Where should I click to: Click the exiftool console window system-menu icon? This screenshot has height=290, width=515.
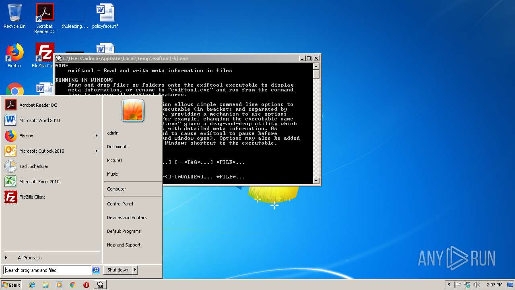click(59, 58)
